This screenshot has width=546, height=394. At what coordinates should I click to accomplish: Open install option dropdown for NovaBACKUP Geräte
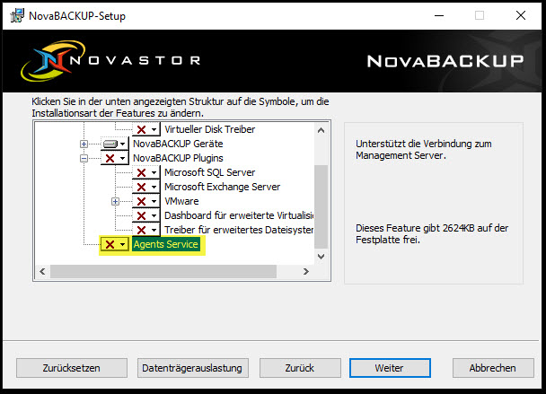[115, 144]
